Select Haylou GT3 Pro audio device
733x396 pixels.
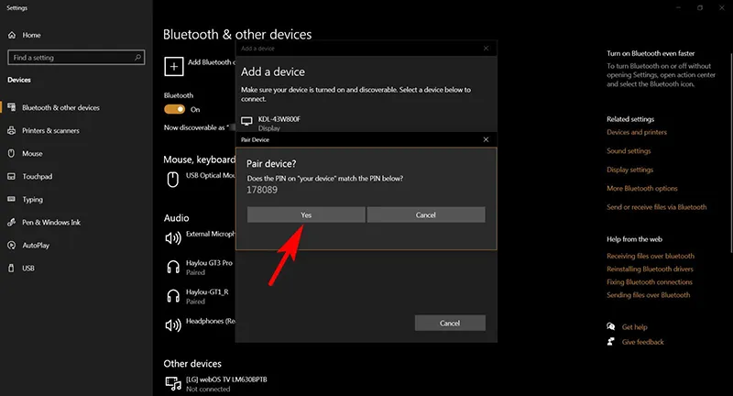click(209, 266)
